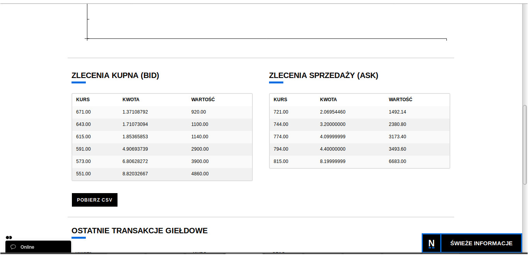
Task: Select the bid price 551.00
Action: [x=83, y=174]
